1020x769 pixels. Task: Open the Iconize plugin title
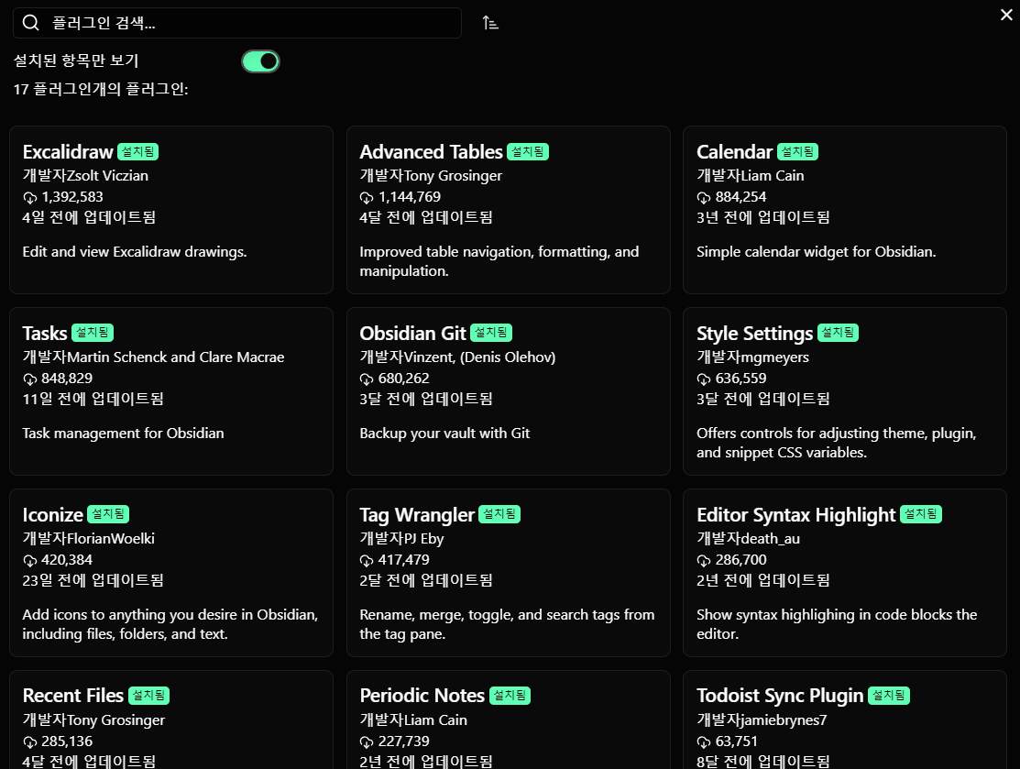coord(52,514)
